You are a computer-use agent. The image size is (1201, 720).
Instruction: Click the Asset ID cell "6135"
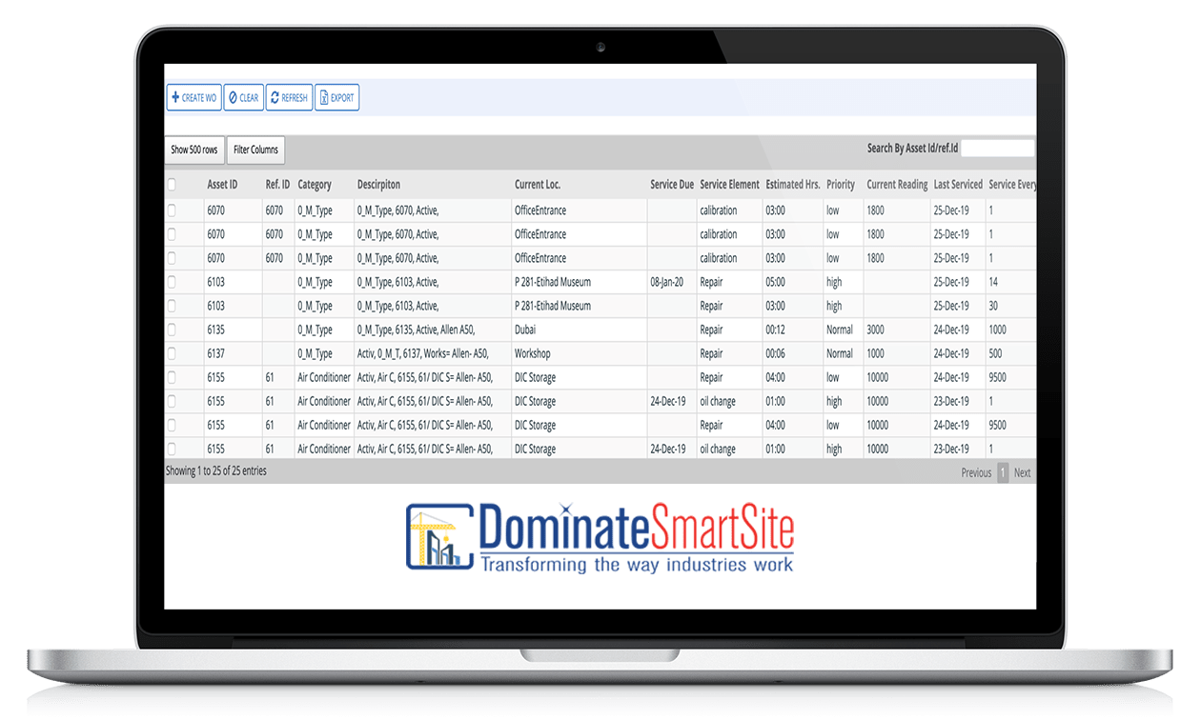tap(215, 330)
